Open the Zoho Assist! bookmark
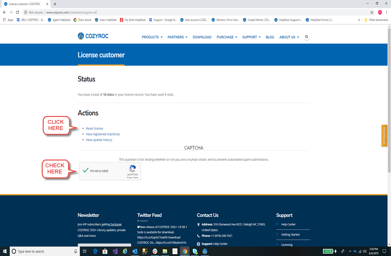Image resolution: width=391 pixels, height=256 pixels. 82,20
